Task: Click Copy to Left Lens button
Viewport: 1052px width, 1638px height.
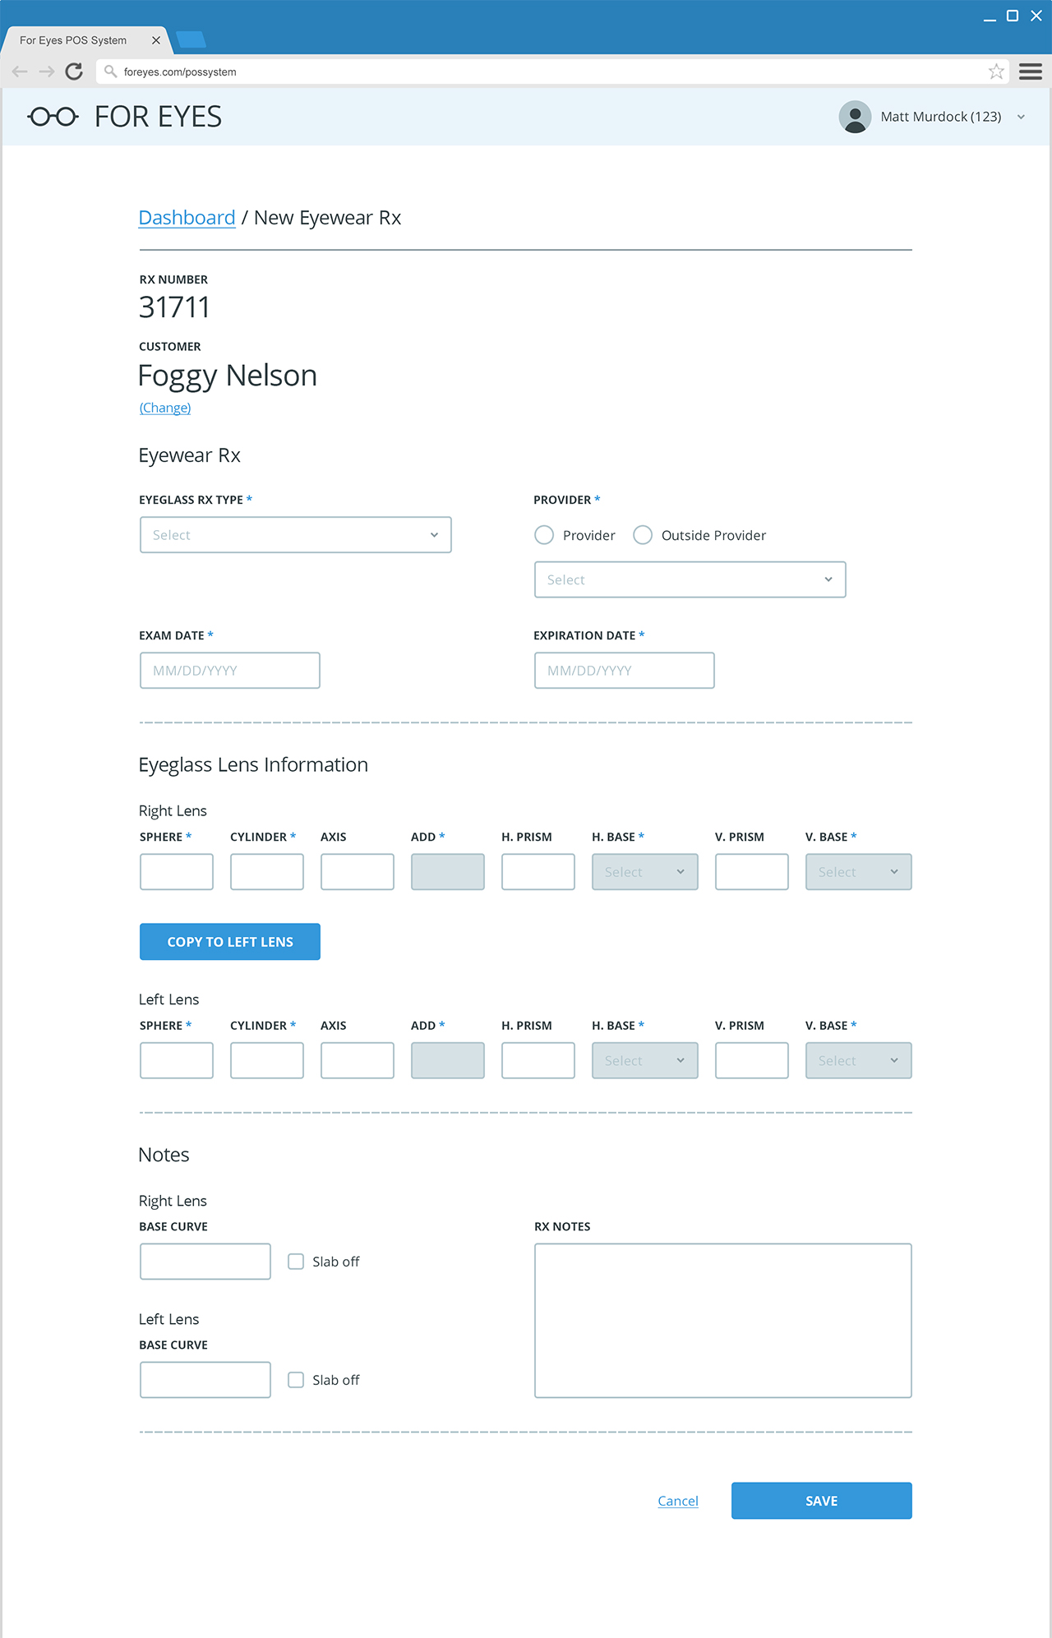Action: (x=230, y=942)
